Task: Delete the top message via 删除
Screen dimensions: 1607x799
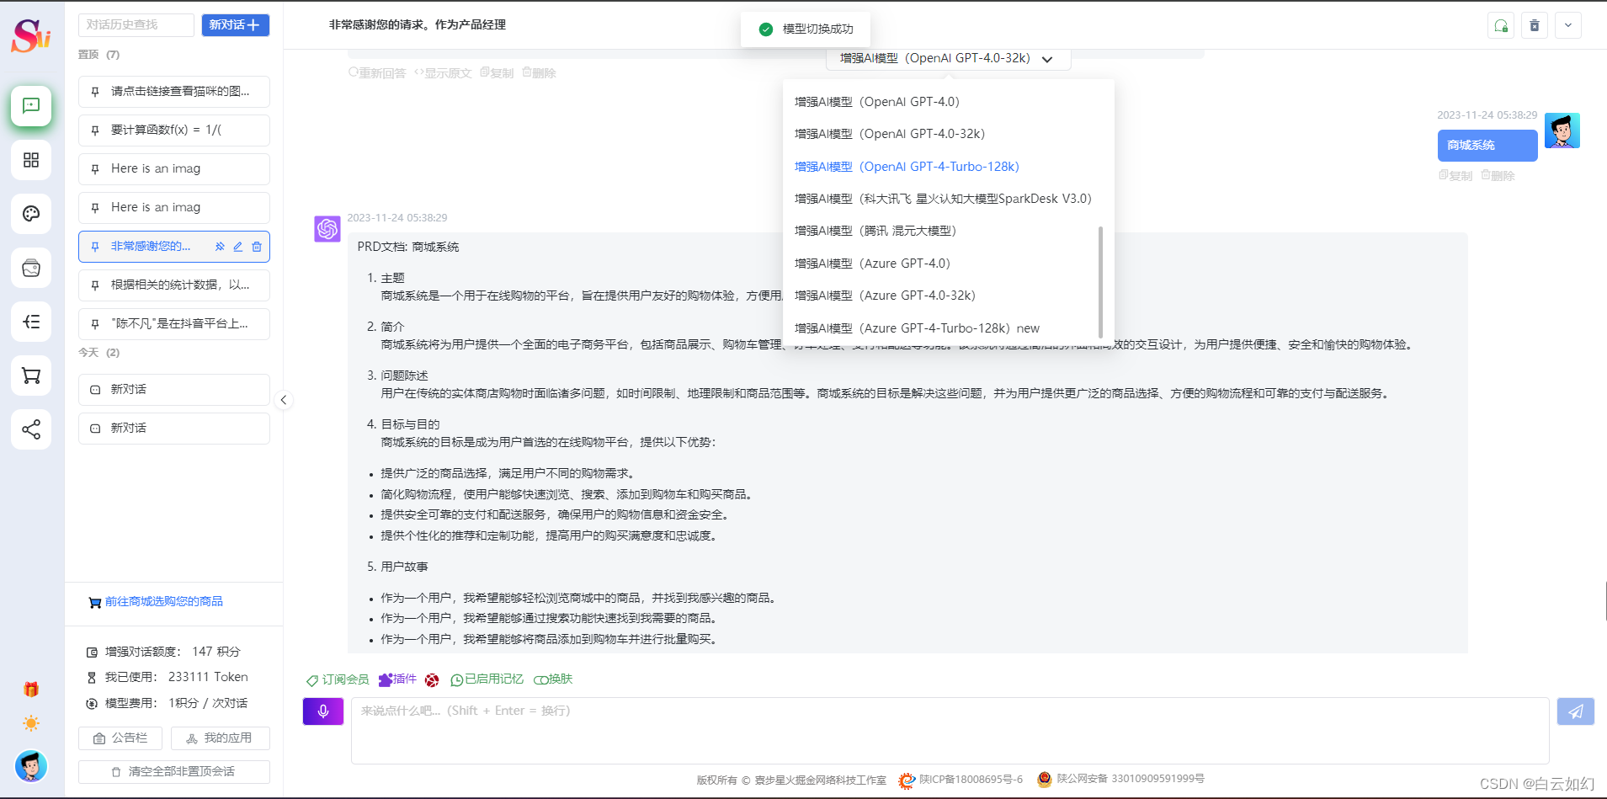Action: tap(539, 73)
